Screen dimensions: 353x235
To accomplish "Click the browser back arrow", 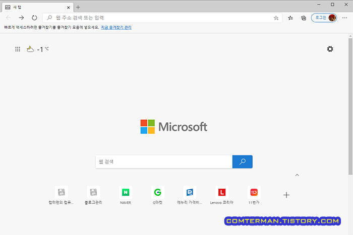I will (x=9, y=18).
